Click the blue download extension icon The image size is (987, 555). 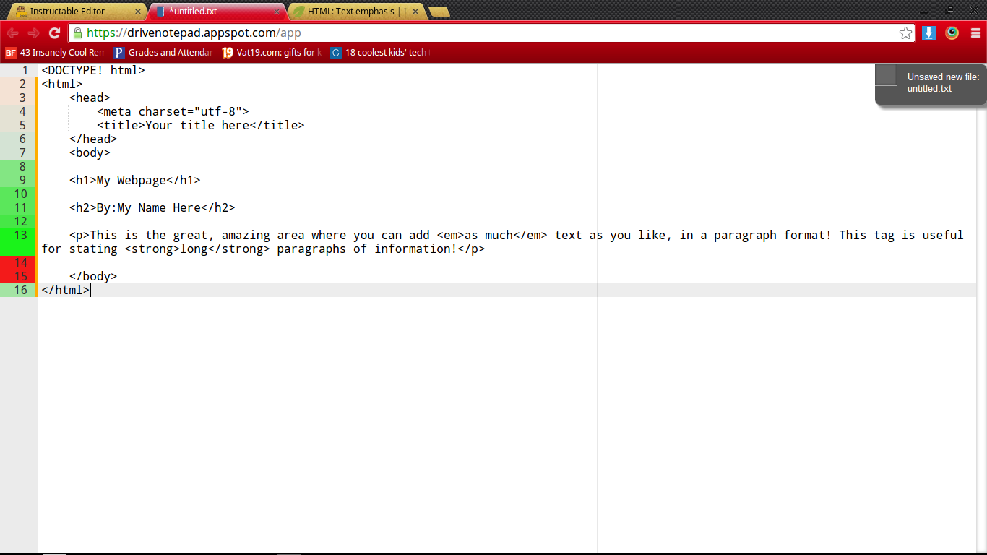click(929, 33)
